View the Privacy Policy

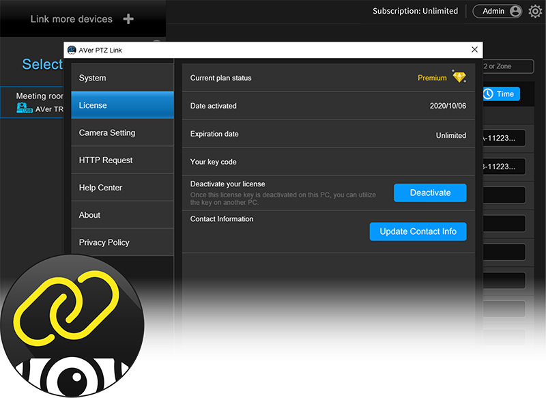pyautogui.click(x=122, y=242)
